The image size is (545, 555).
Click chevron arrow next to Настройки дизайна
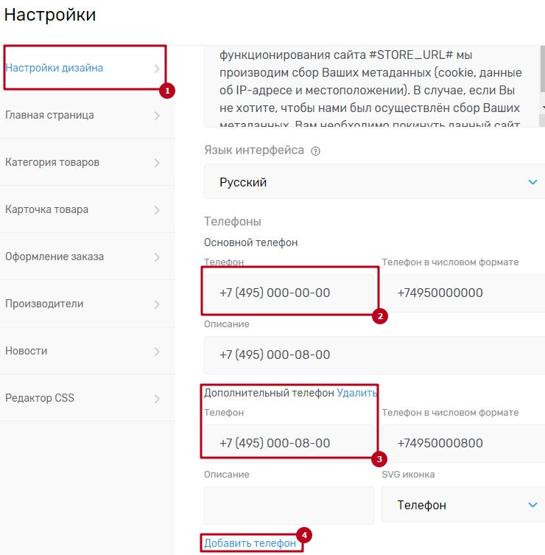pos(157,69)
